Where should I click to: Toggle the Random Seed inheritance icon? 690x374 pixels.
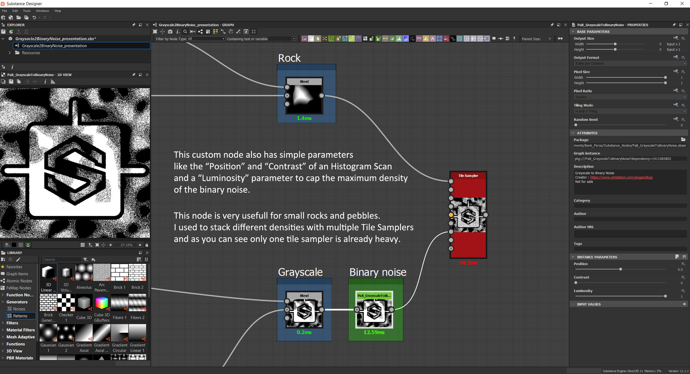pos(676,119)
